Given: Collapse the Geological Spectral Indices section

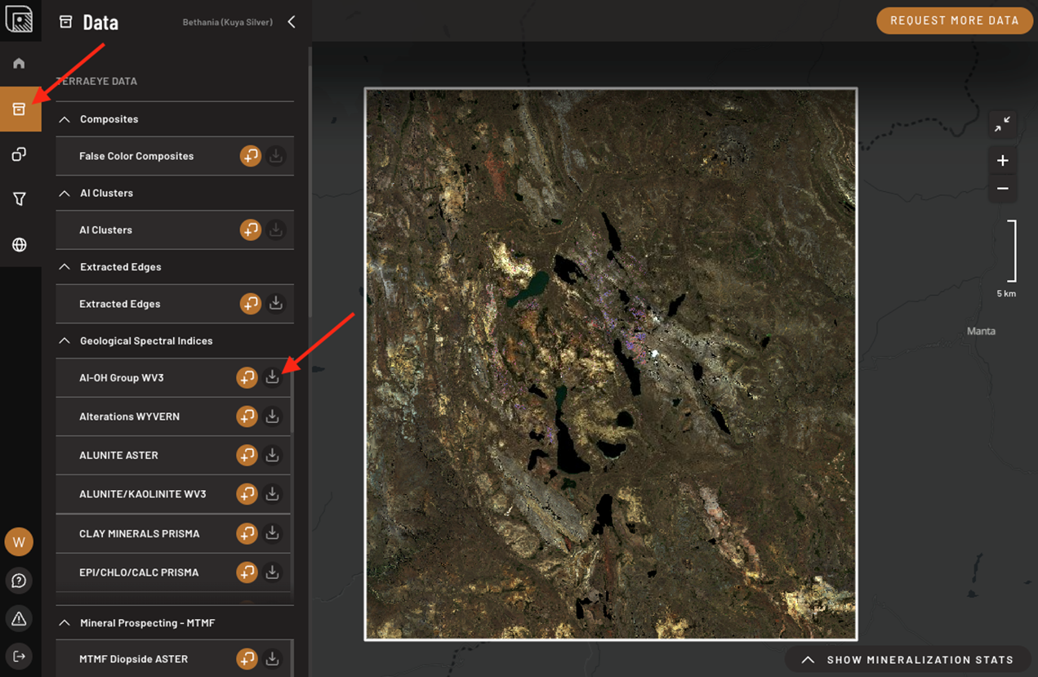Looking at the screenshot, I should click(x=65, y=341).
